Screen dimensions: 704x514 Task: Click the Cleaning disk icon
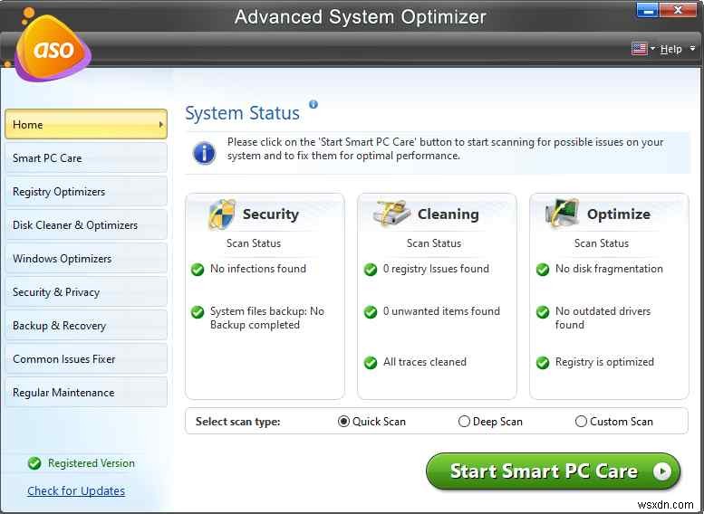point(392,213)
